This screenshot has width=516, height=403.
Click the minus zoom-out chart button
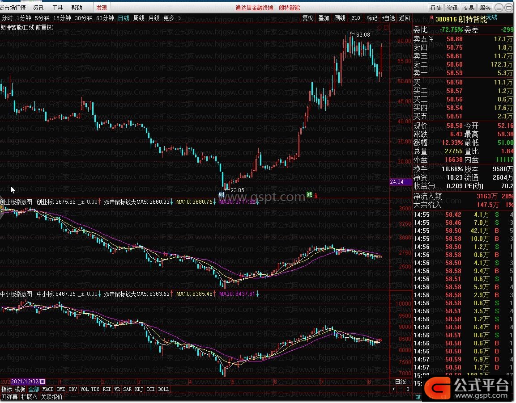tap(401, 389)
